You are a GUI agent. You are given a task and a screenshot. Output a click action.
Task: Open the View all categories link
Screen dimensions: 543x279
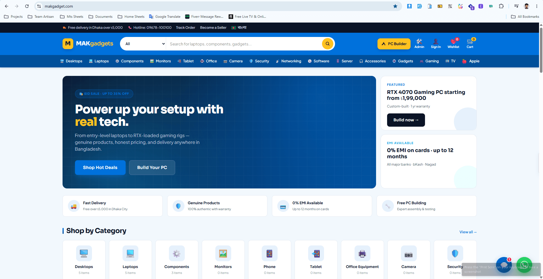click(468, 232)
